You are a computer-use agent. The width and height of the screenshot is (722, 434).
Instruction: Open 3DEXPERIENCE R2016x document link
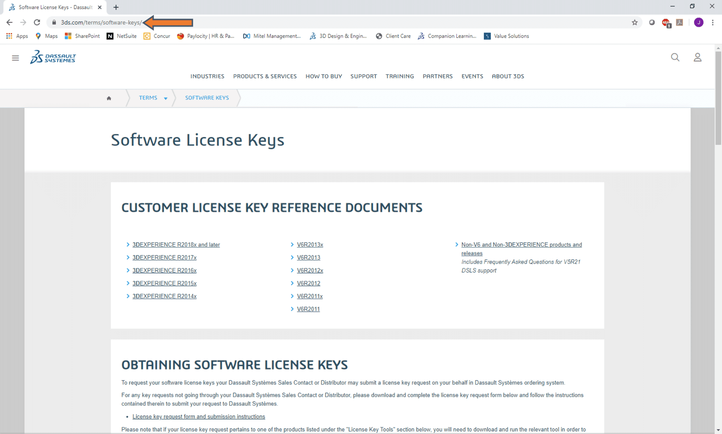(x=165, y=270)
